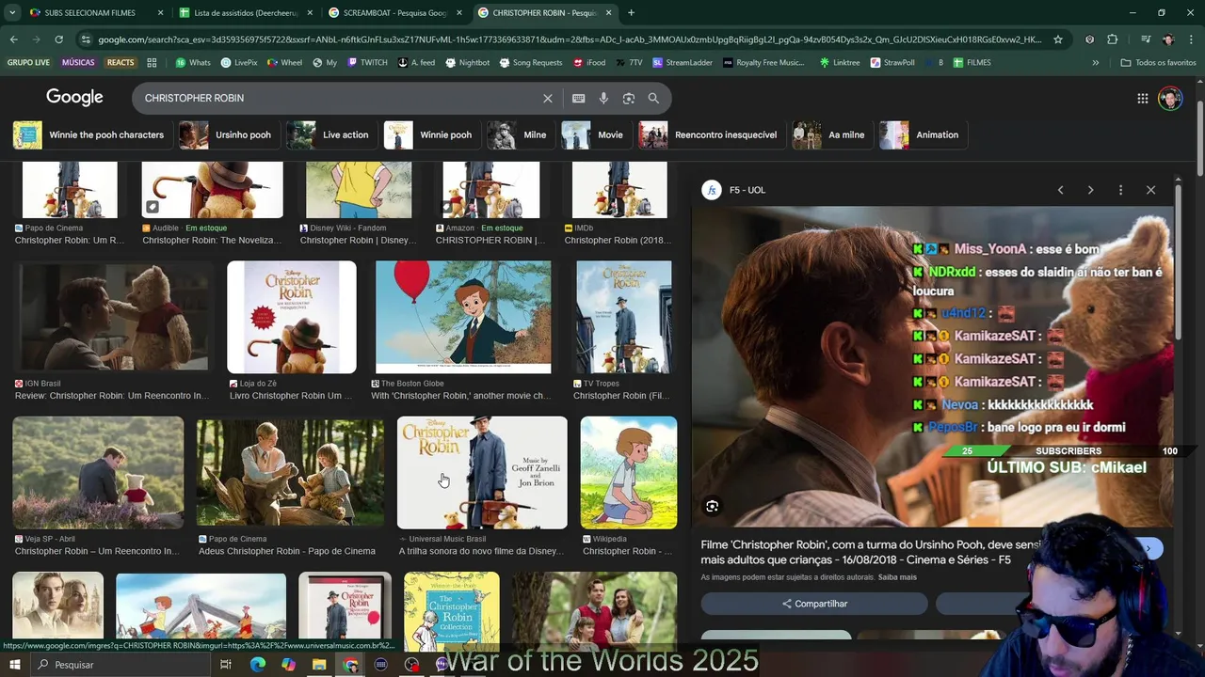Show next image in preview panel
Screen dimensions: 1205x677
pos(1090,190)
